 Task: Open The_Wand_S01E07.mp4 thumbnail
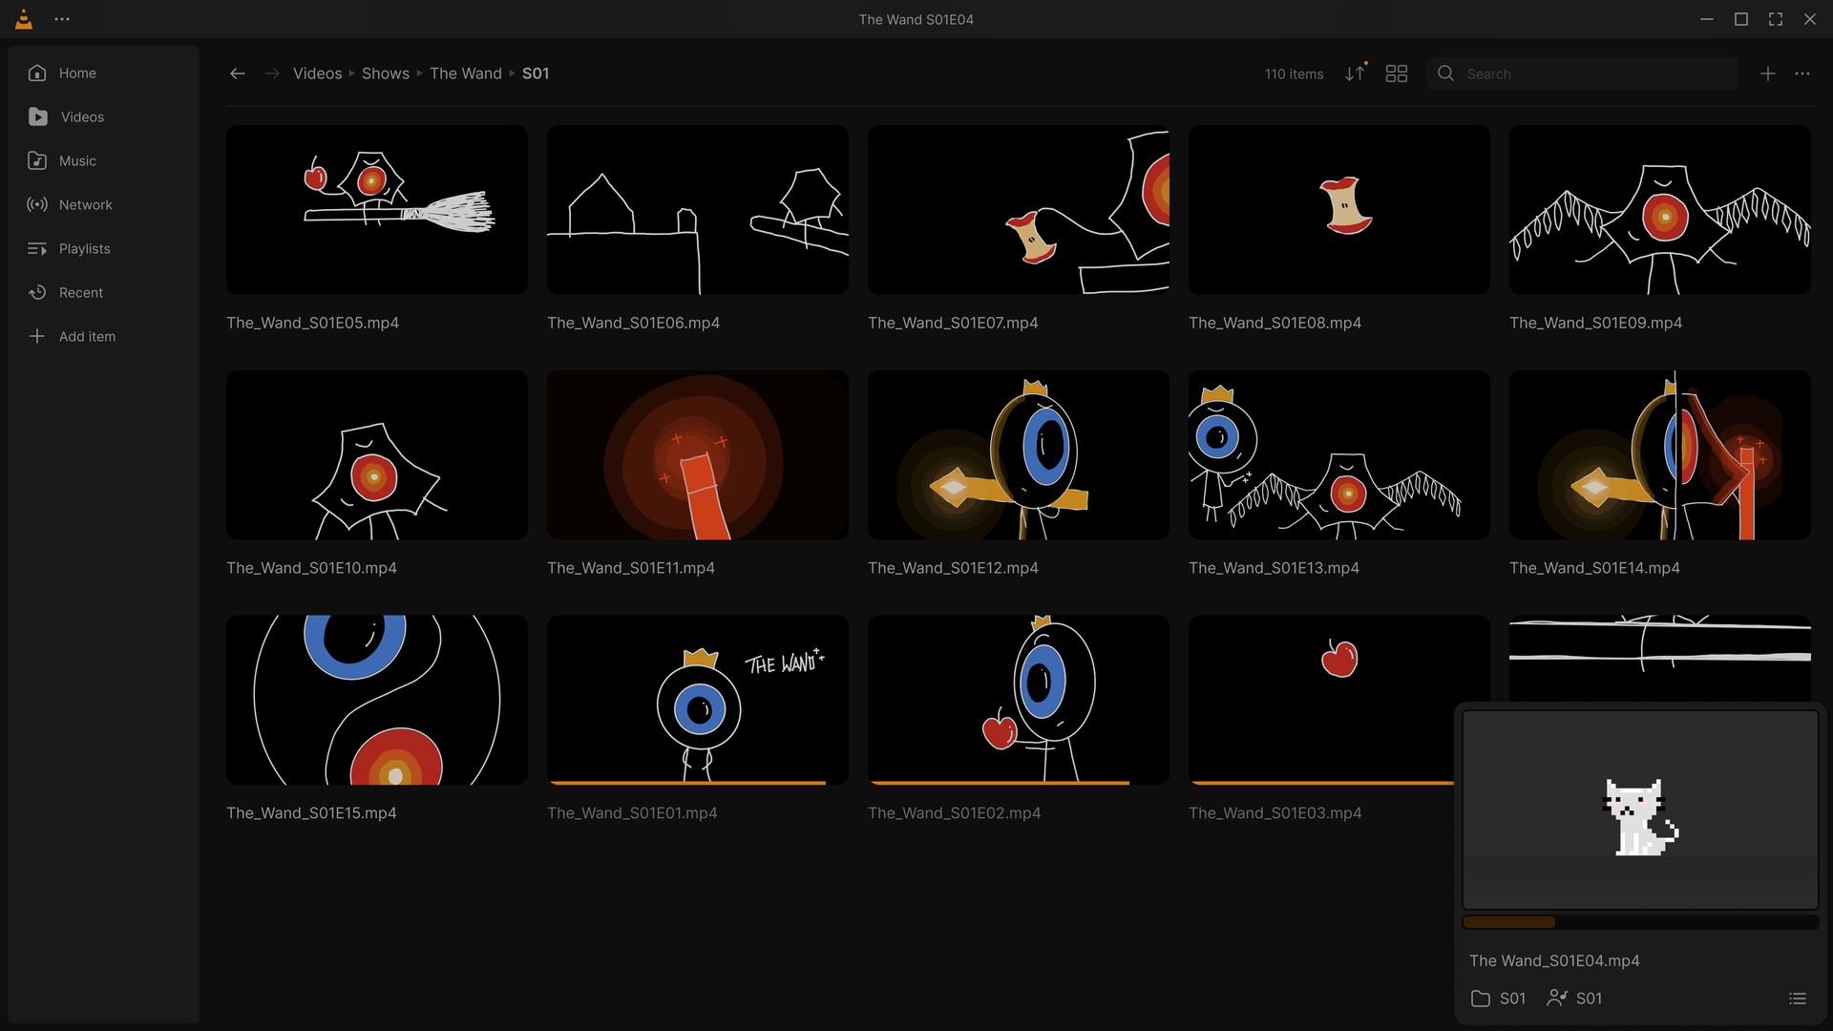pyautogui.click(x=1019, y=210)
